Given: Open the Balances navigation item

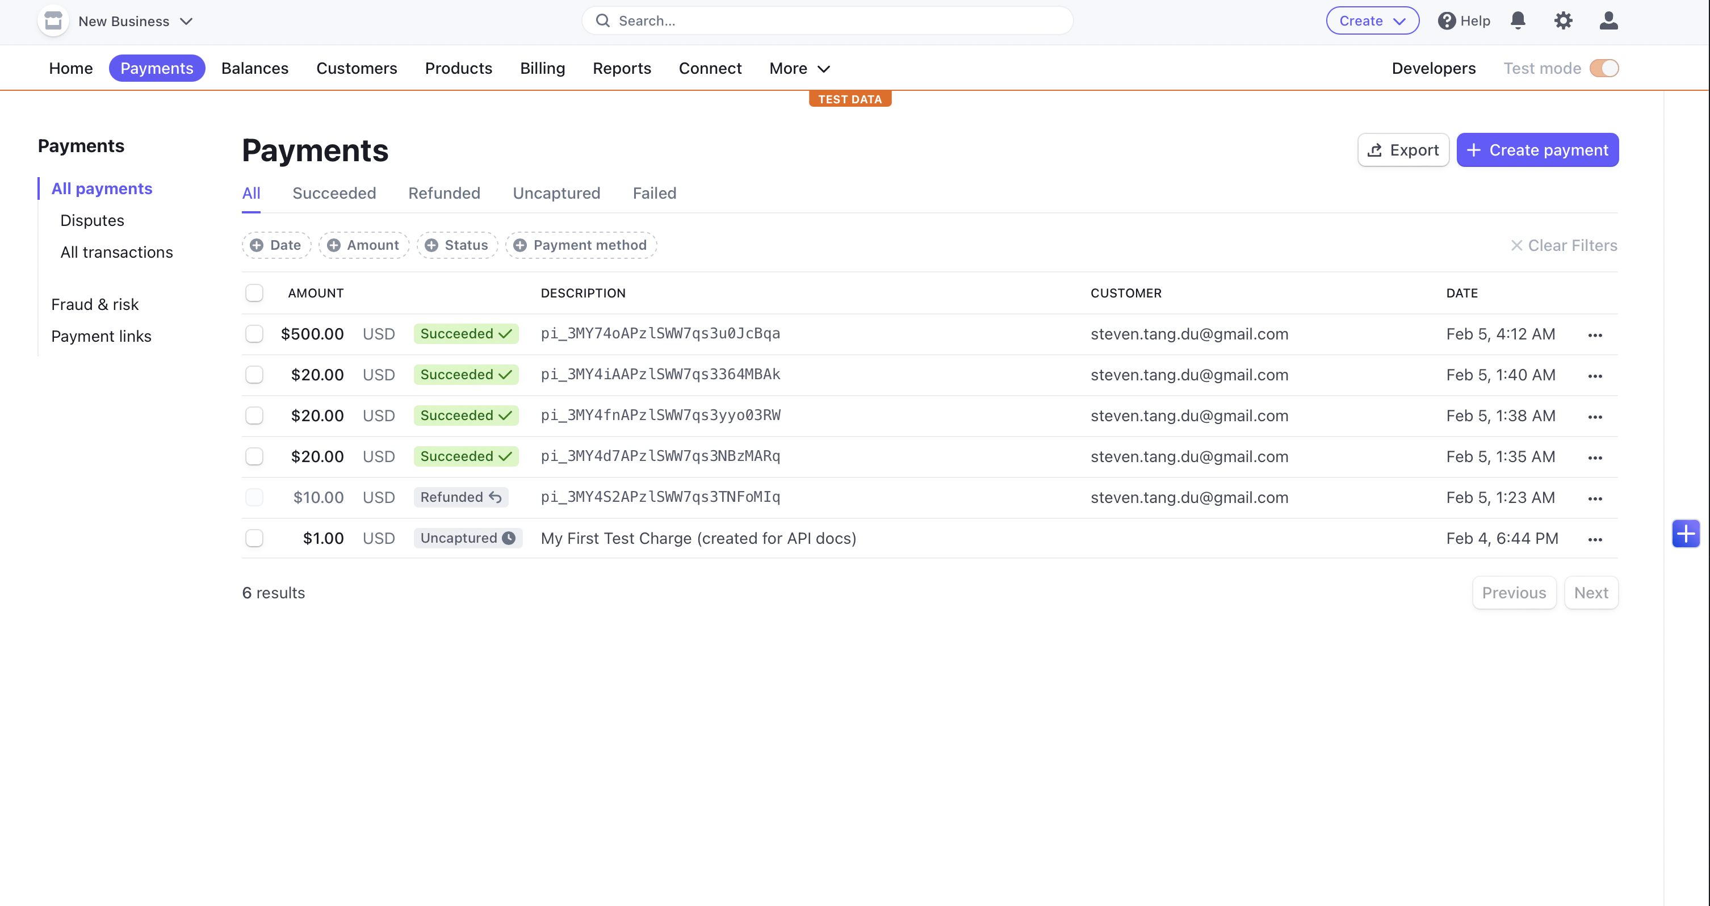Looking at the screenshot, I should pyautogui.click(x=255, y=68).
